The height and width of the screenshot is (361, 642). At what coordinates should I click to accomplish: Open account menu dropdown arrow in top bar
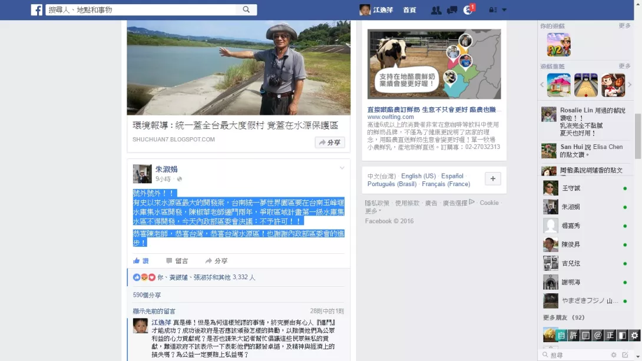(x=504, y=10)
